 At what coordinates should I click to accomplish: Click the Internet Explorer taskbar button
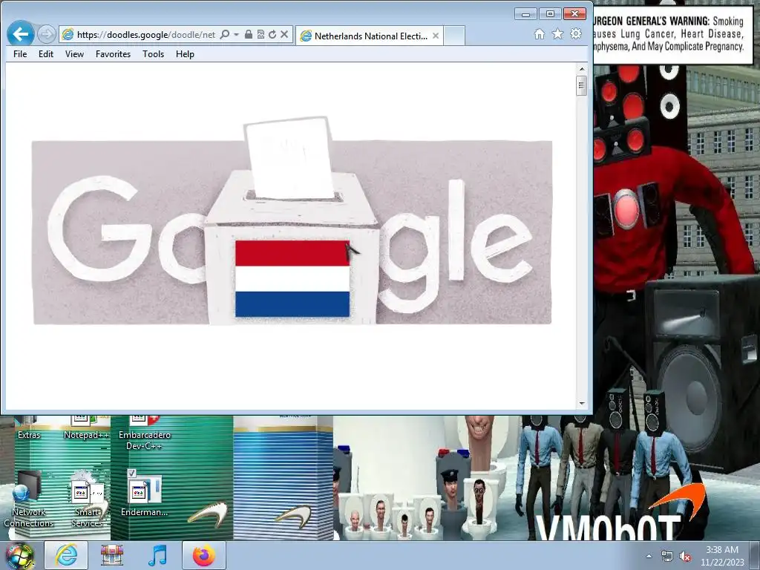(x=66, y=555)
